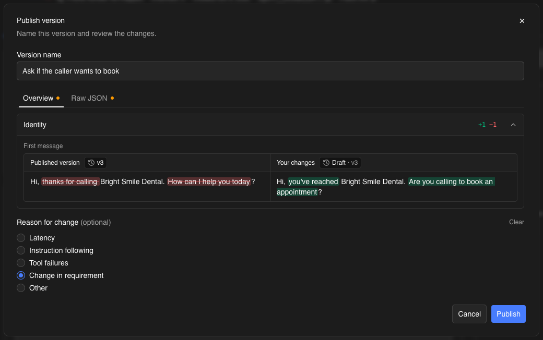Select the Latency reason

pyautogui.click(x=21, y=238)
